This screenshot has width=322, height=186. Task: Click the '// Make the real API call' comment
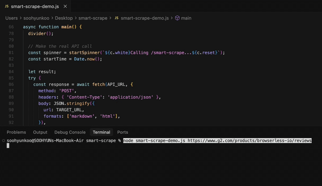[x=60, y=46]
